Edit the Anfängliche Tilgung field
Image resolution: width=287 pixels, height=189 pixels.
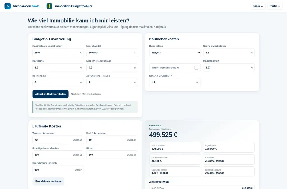coord(112,82)
